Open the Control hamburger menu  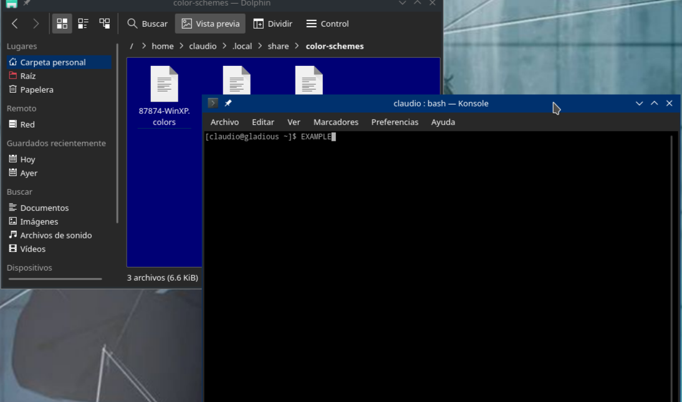tap(327, 24)
